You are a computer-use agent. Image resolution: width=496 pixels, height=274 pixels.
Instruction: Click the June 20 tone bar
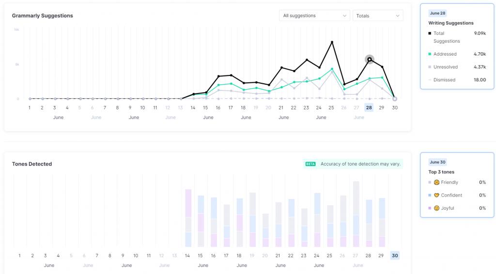click(266, 230)
